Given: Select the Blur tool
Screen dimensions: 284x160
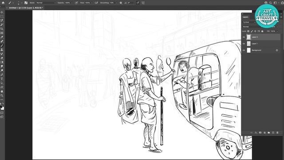Looking at the screenshot, I should coord(2,66).
